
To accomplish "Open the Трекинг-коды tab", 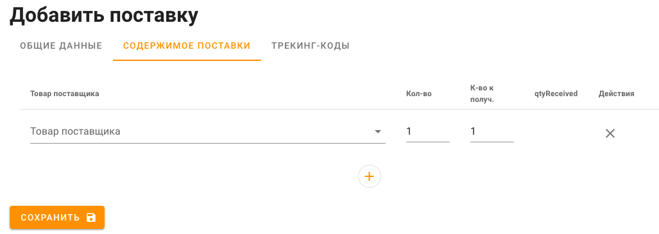I will [311, 46].
